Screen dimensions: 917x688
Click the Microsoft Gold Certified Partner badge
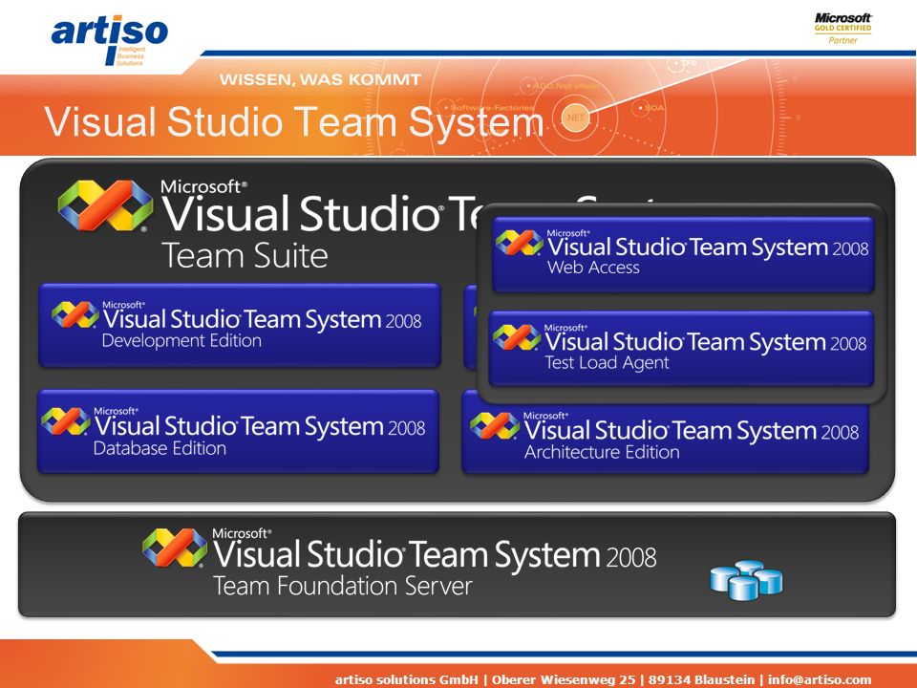(842, 29)
